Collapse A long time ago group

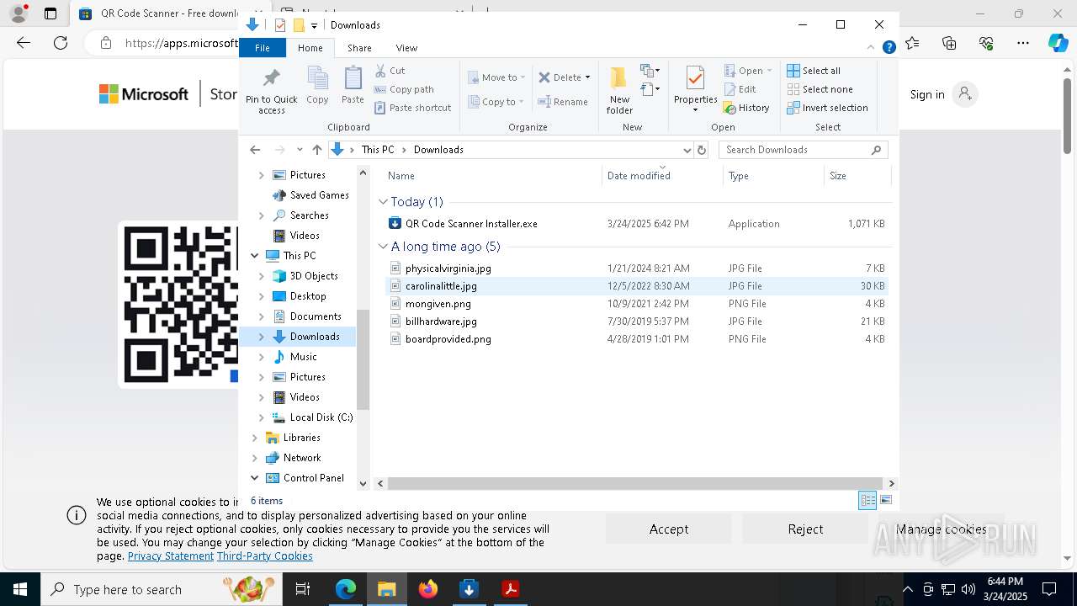pos(384,247)
